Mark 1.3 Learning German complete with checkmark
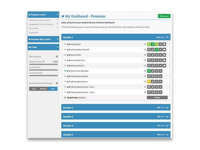This screenshot has width=200, height=150. pos(160,60)
